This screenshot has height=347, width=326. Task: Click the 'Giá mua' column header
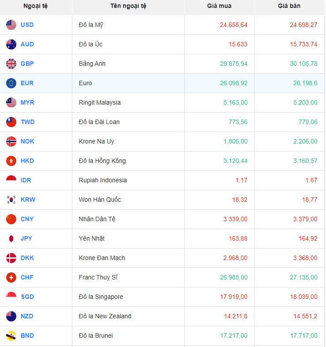pyautogui.click(x=219, y=6)
